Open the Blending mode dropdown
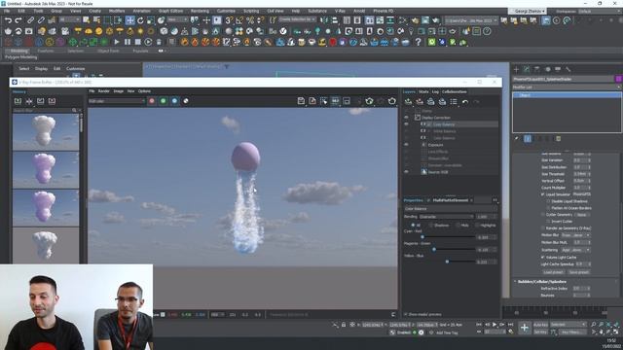Screen dimensions: 623x350 (x=447, y=217)
